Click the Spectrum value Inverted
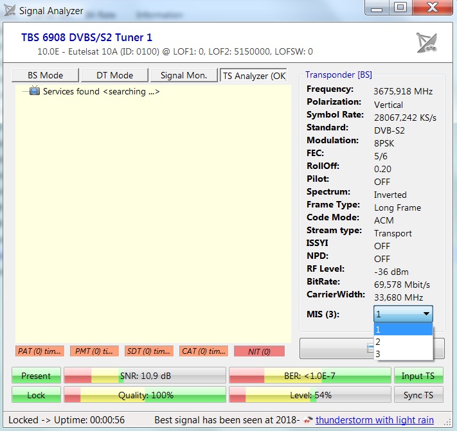This screenshot has height=431, width=457. (x=390, y=195)
